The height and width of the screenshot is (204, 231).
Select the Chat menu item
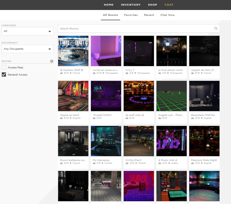pyautogui.click(x=169, y=5)
